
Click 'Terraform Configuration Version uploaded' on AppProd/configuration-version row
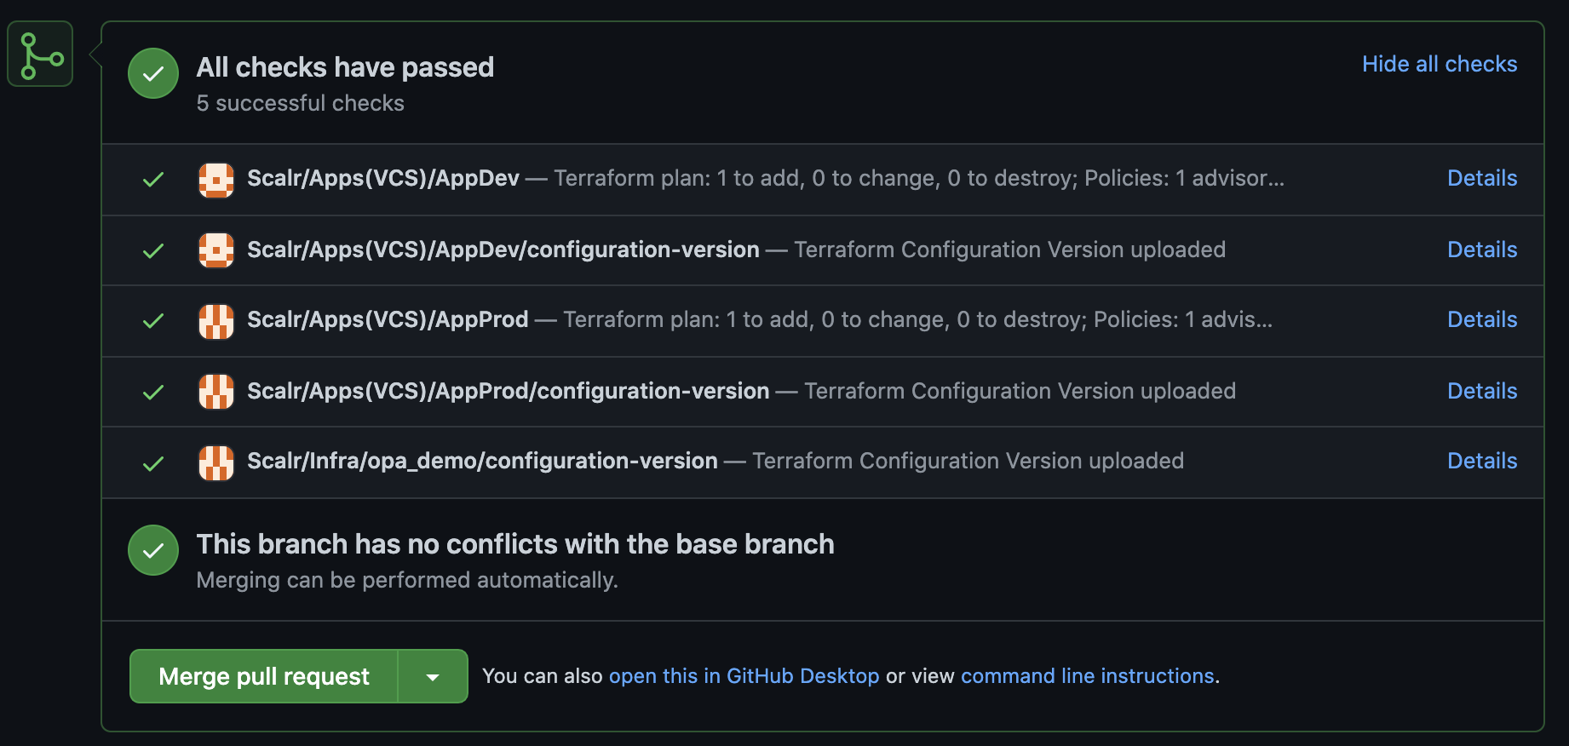click(1020, 391)
